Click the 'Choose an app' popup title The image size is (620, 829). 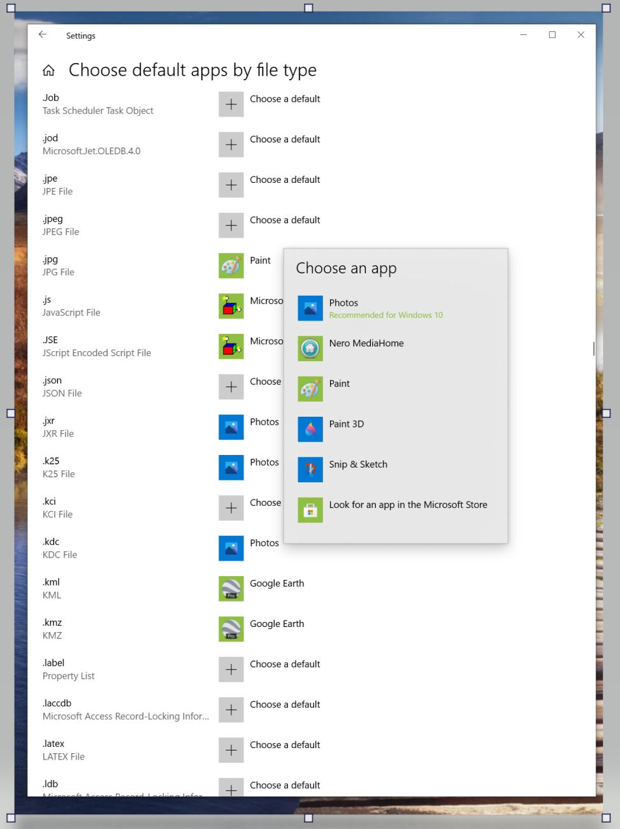(346, 268)
